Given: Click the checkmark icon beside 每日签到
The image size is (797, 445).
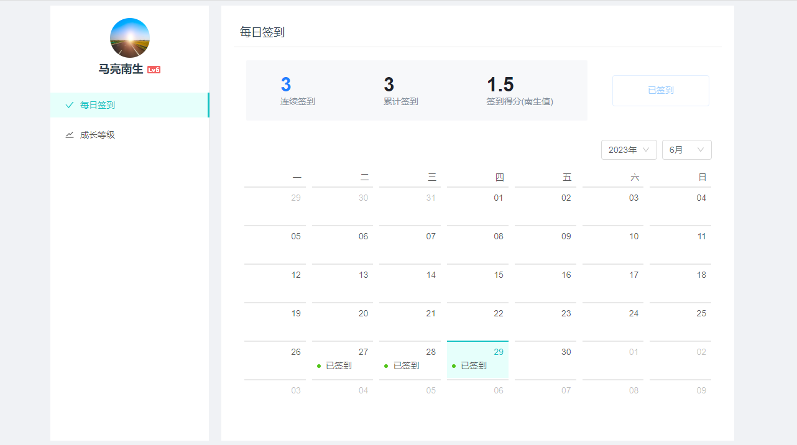Looking at the screenshot, I should pos(70,105).
